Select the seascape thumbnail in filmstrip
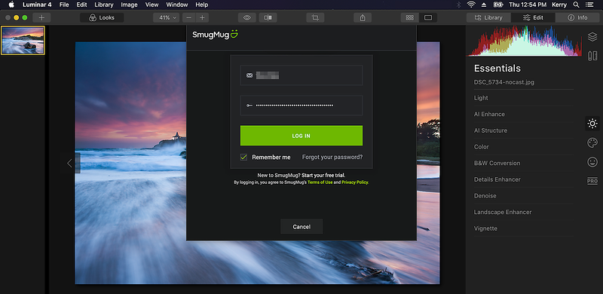The image size is (603, 294). (x=23, y=41)
